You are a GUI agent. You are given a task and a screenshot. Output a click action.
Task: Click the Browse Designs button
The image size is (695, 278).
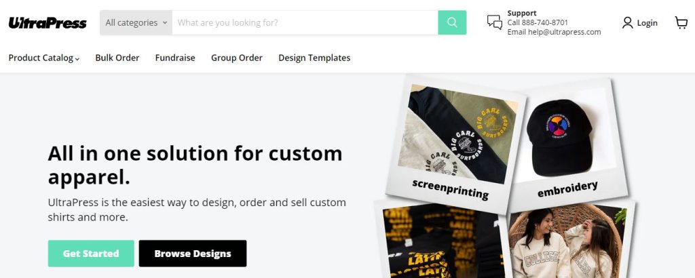coord(193,253)
